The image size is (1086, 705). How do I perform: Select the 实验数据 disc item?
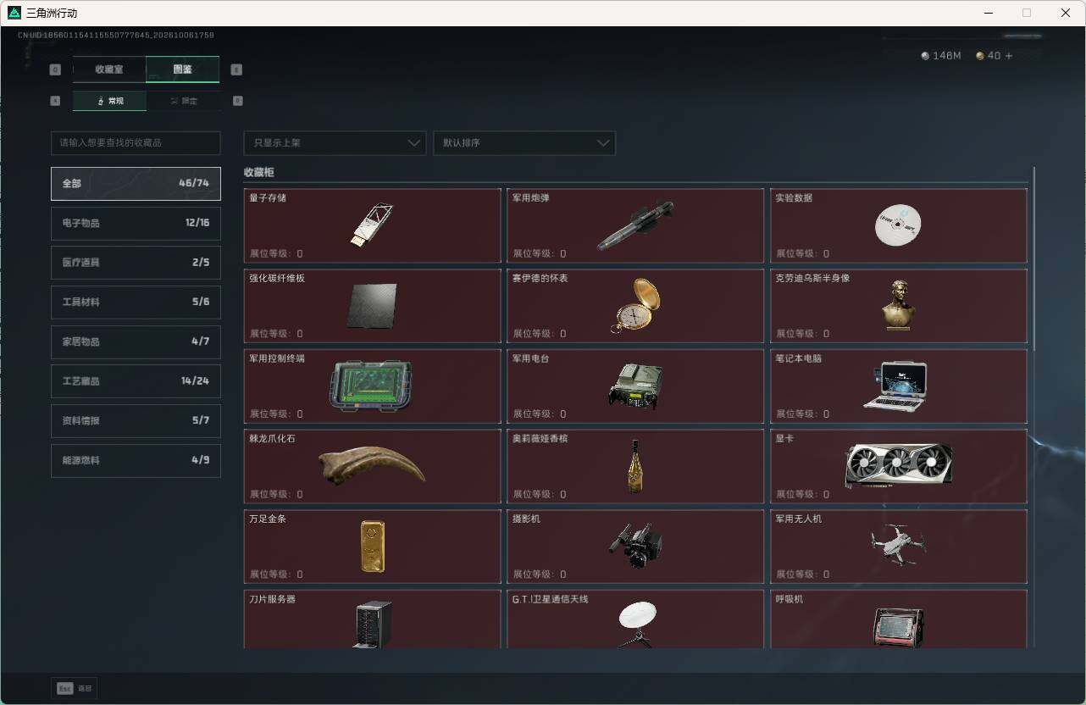(x=899, y=225)
